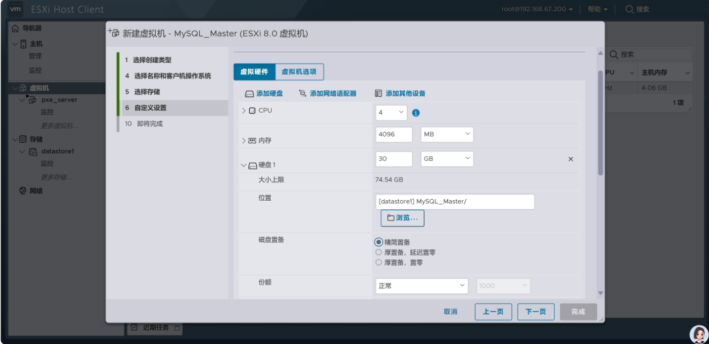Expand the CPU settings row
The width and height of the screenshot is (709, 344).
pyautogui.click(x=244, y=111)
